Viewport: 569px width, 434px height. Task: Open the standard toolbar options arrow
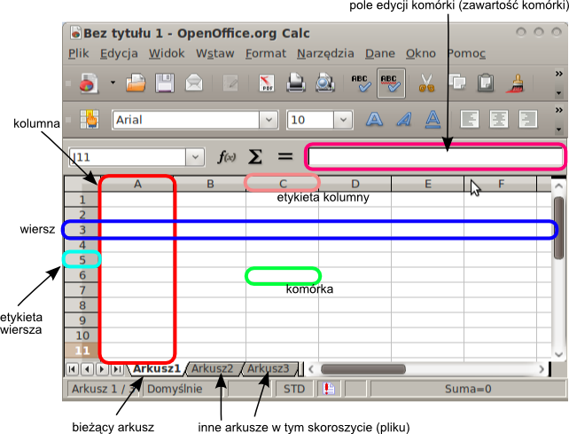pos(559,93)
